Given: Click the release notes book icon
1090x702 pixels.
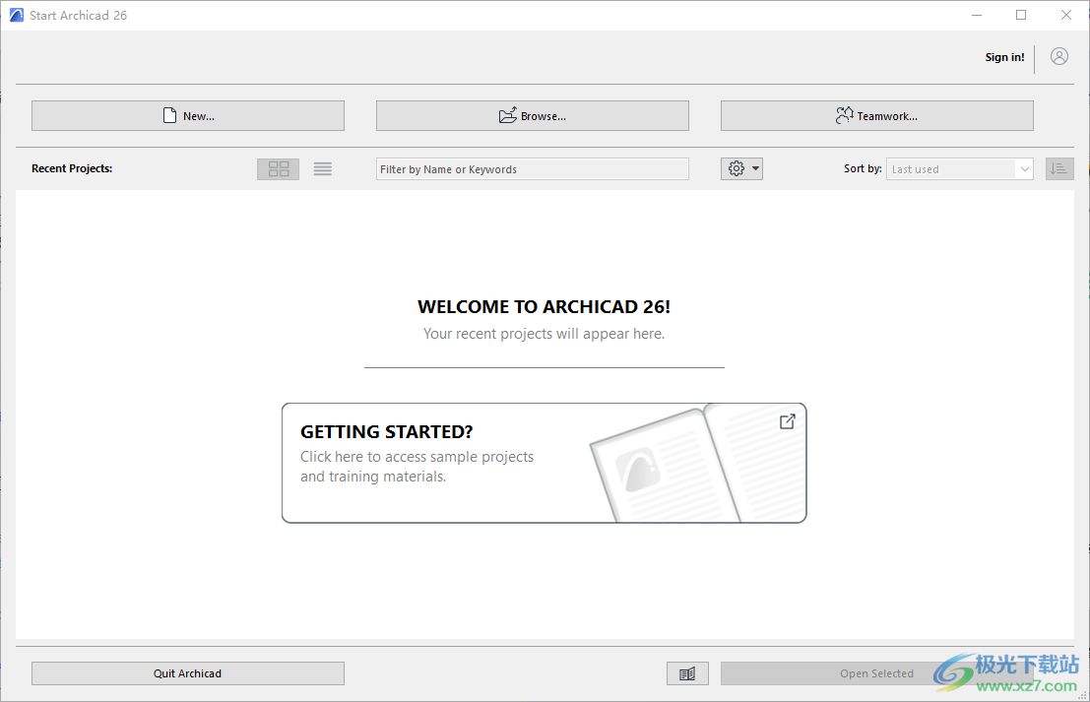Looking at the screenshot, I should [x=687, y=673].
